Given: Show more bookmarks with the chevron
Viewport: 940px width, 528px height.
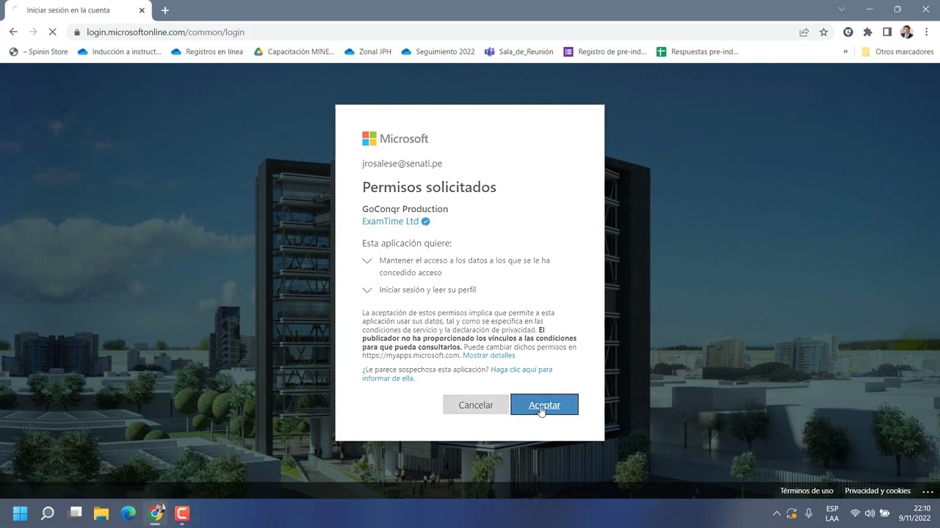Looking at the screenshot, I should click(845, 52).
